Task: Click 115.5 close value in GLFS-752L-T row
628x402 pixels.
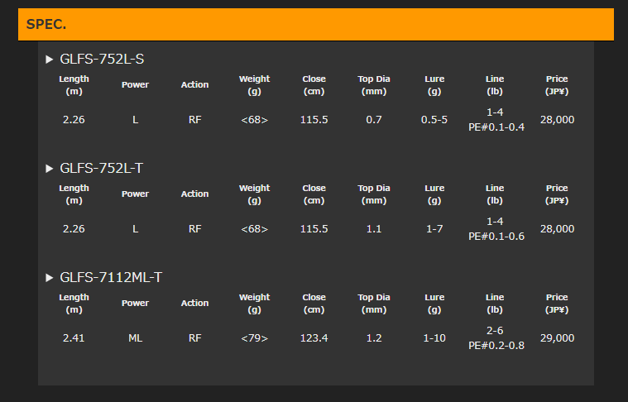Action: 314,229
